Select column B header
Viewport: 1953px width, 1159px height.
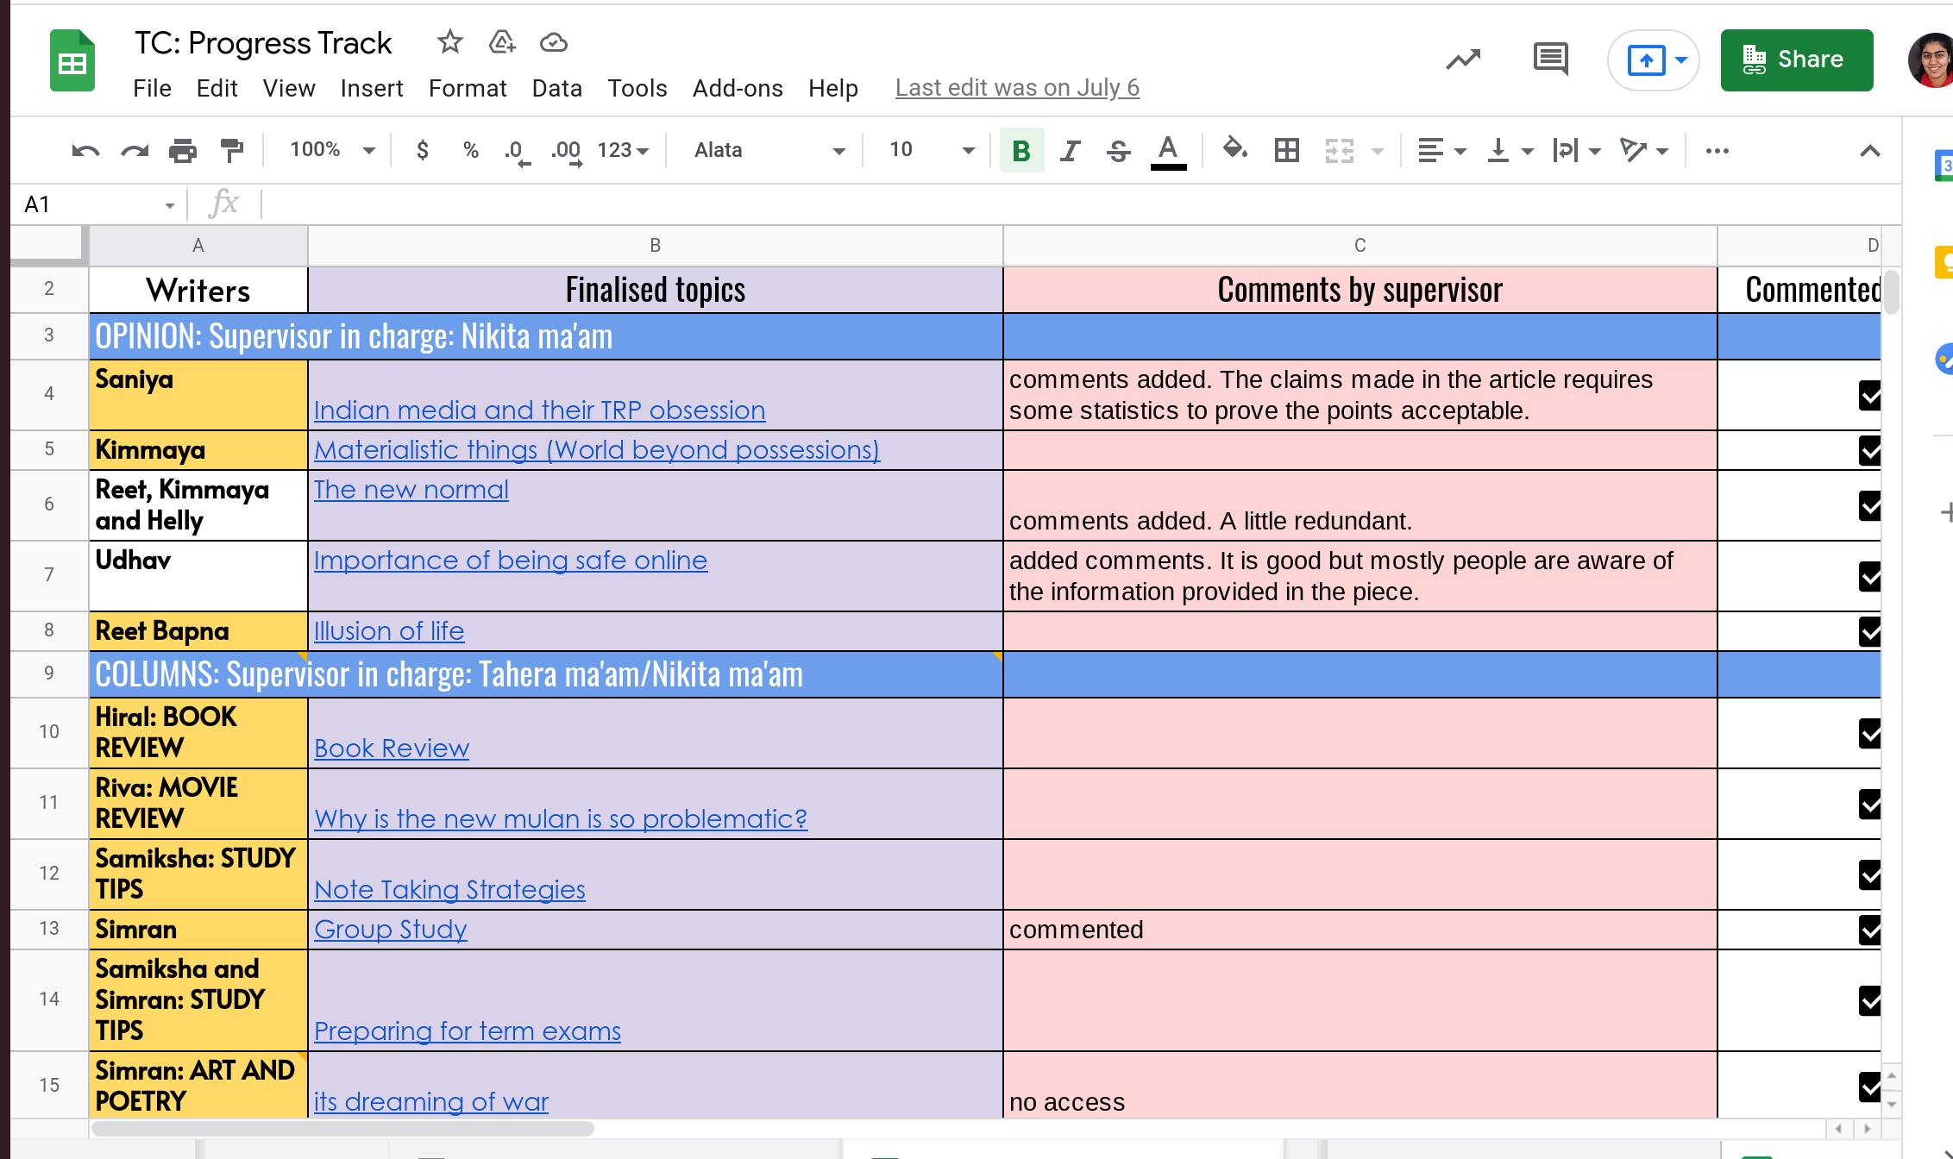(x=656, y=246)
